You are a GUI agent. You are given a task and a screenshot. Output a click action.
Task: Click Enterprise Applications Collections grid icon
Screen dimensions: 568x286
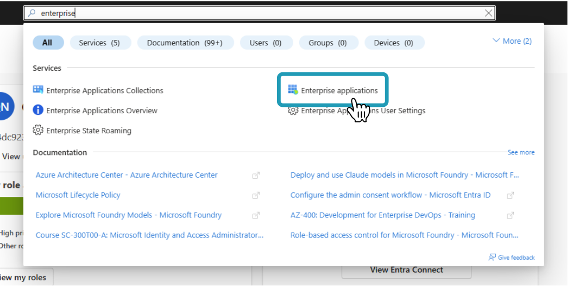click(x=38, y=90)
